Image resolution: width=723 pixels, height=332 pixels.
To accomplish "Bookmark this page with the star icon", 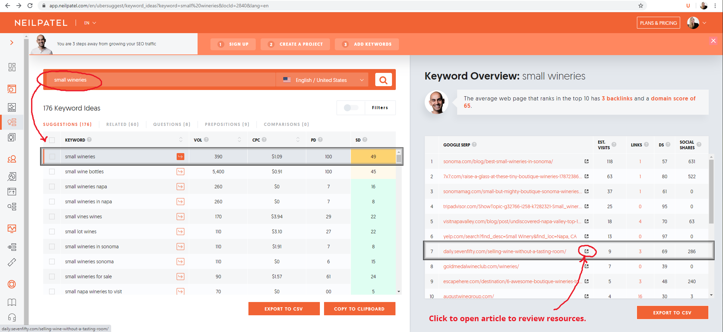I will (640, 6).
